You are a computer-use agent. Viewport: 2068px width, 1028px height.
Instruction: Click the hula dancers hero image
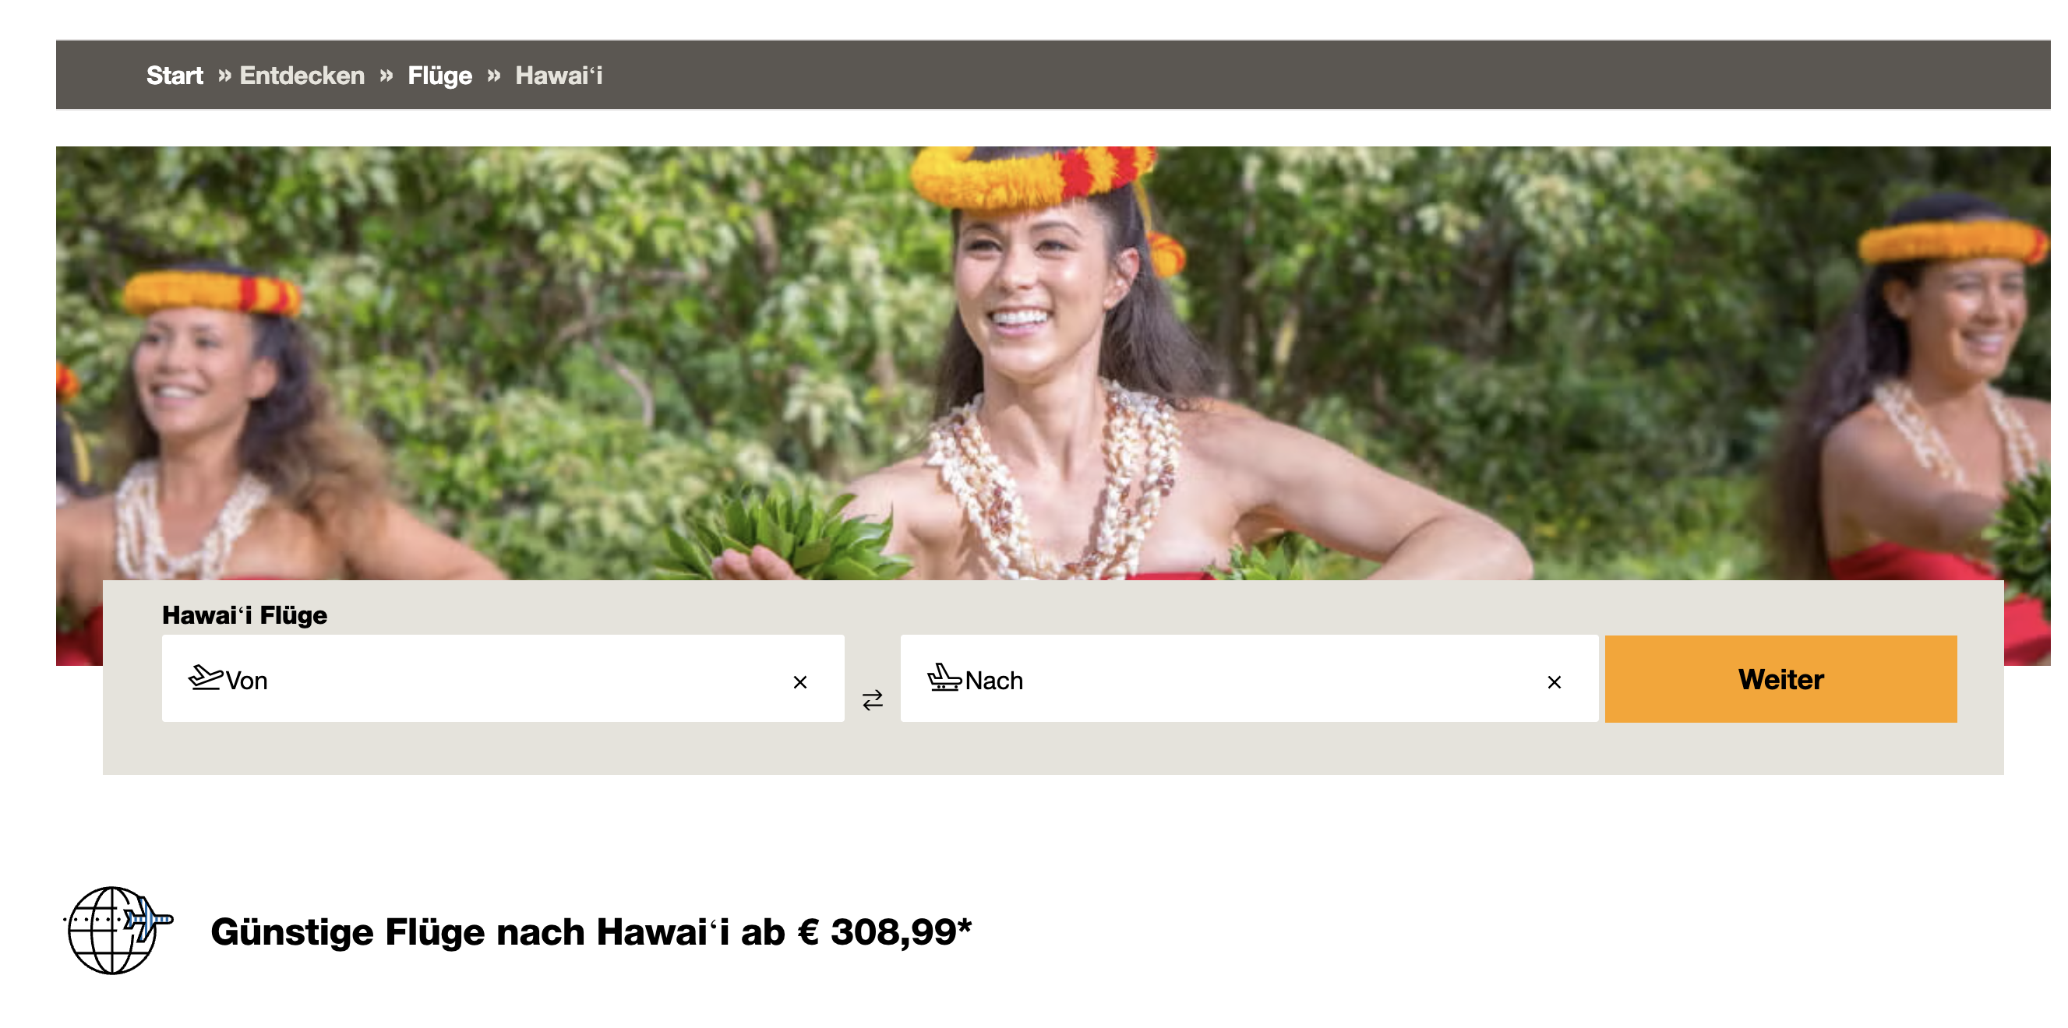(x=1053, y=363)
